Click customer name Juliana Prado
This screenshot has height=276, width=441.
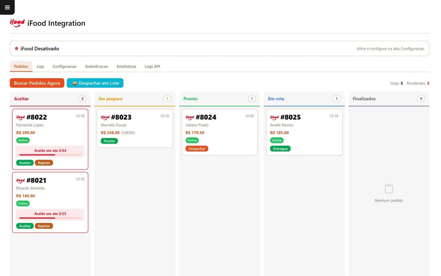pyautogui.click(x=197, y=125)
